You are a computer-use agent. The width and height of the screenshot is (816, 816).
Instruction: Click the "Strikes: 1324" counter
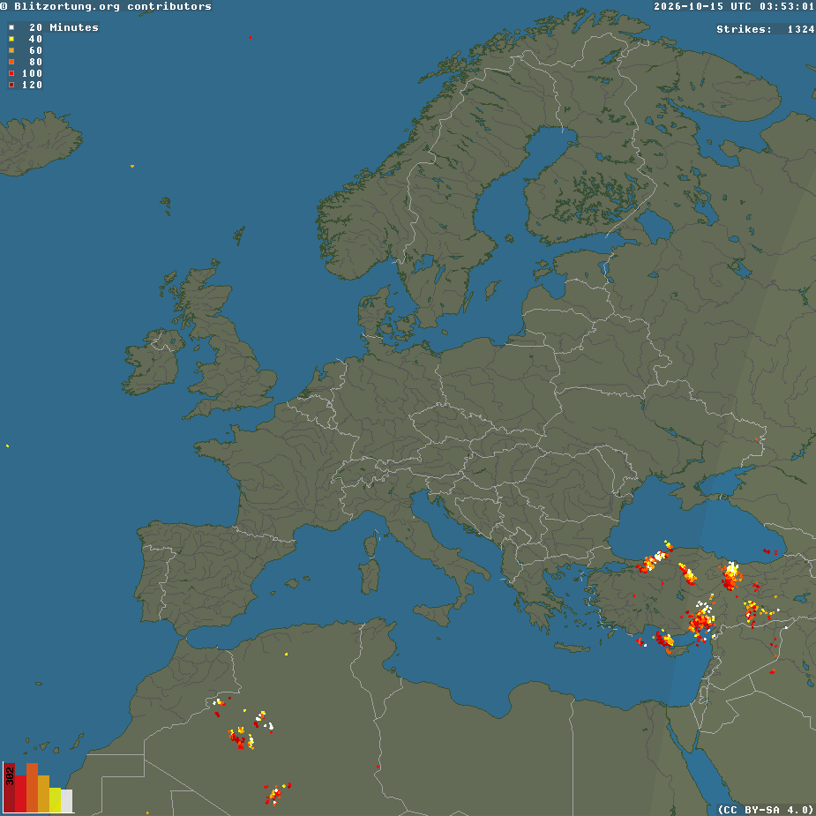tap(766, 29)
